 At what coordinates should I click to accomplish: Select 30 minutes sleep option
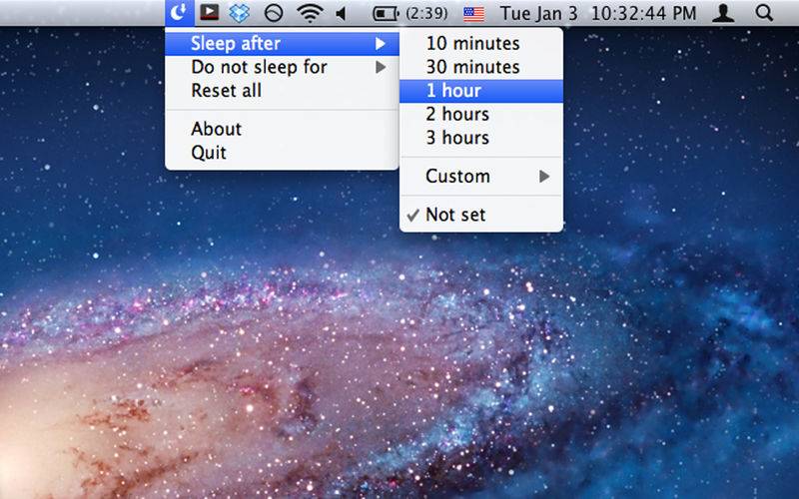(472, 68)
